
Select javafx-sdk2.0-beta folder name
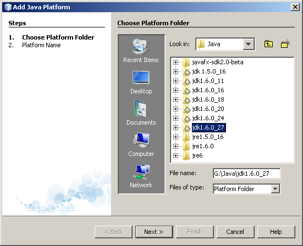click(x=218, y=62)
